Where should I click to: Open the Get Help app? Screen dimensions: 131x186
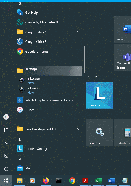(49, 13)
